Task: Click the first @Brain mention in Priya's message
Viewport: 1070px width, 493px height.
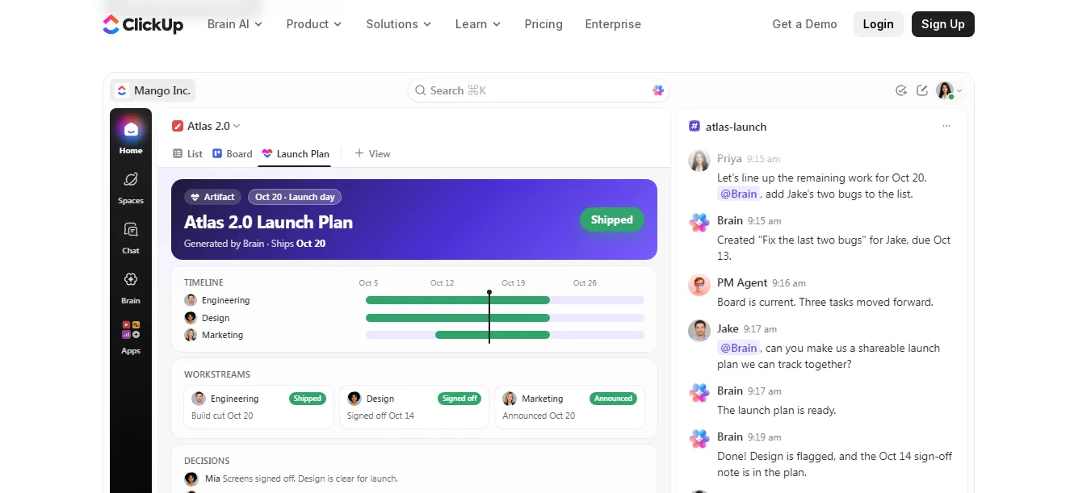Action: click(x=738, y=194)
